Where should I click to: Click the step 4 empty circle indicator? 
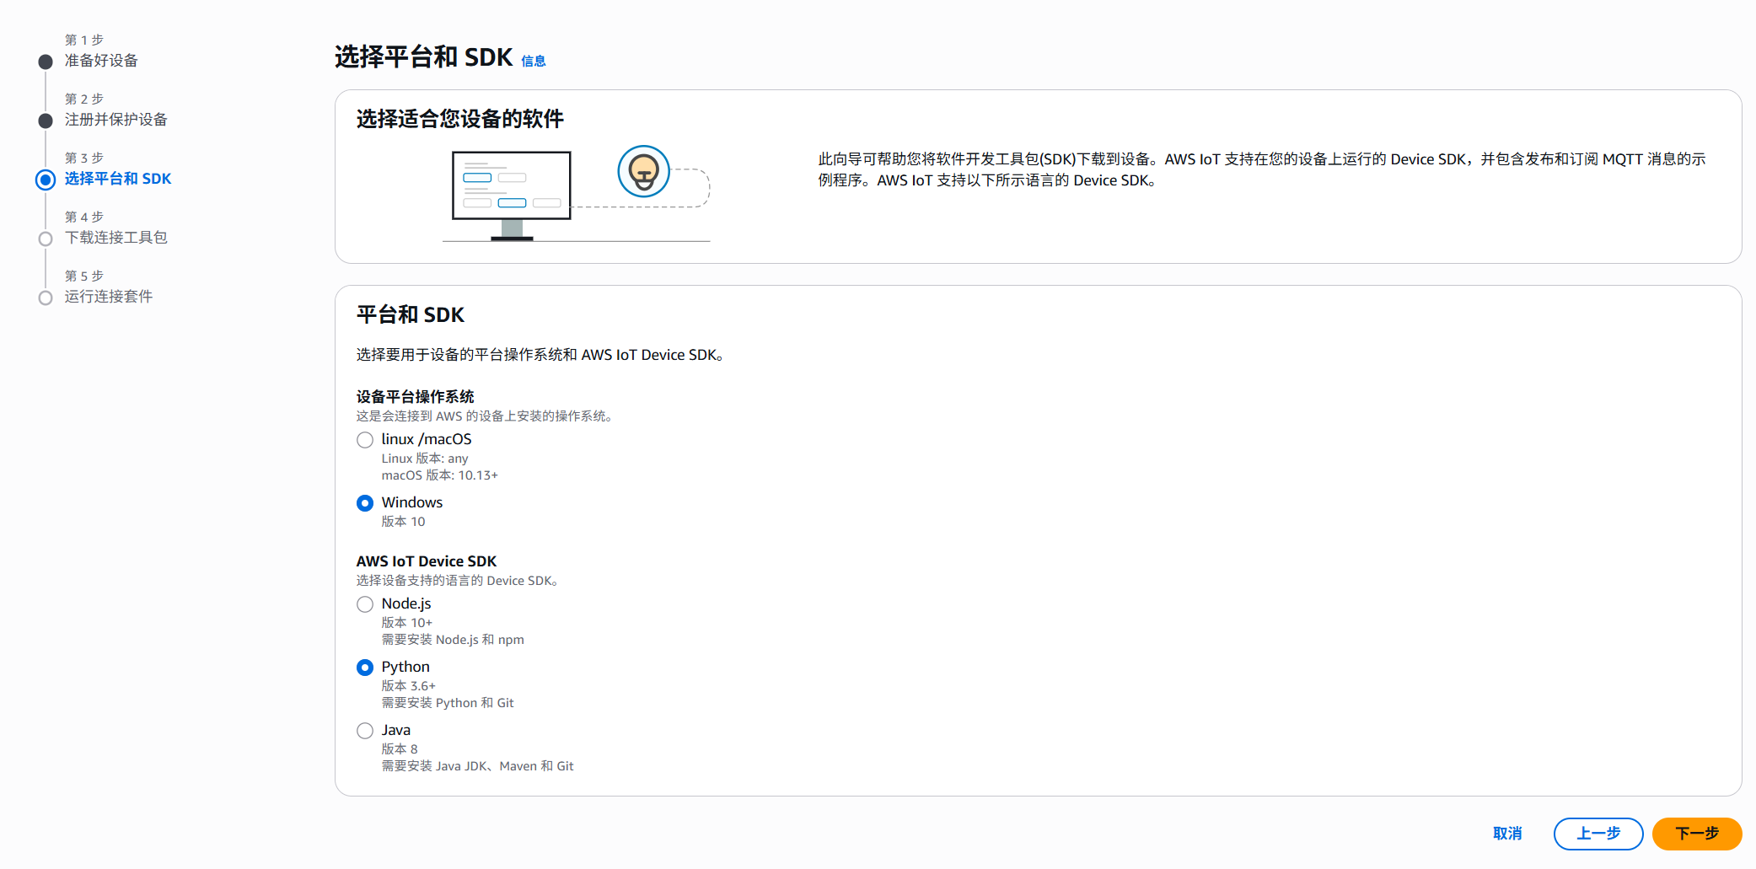click(46, 239)
